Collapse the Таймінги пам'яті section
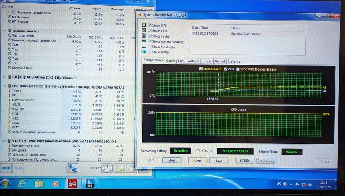Viewport: 345px width, 196px height. 4,30
